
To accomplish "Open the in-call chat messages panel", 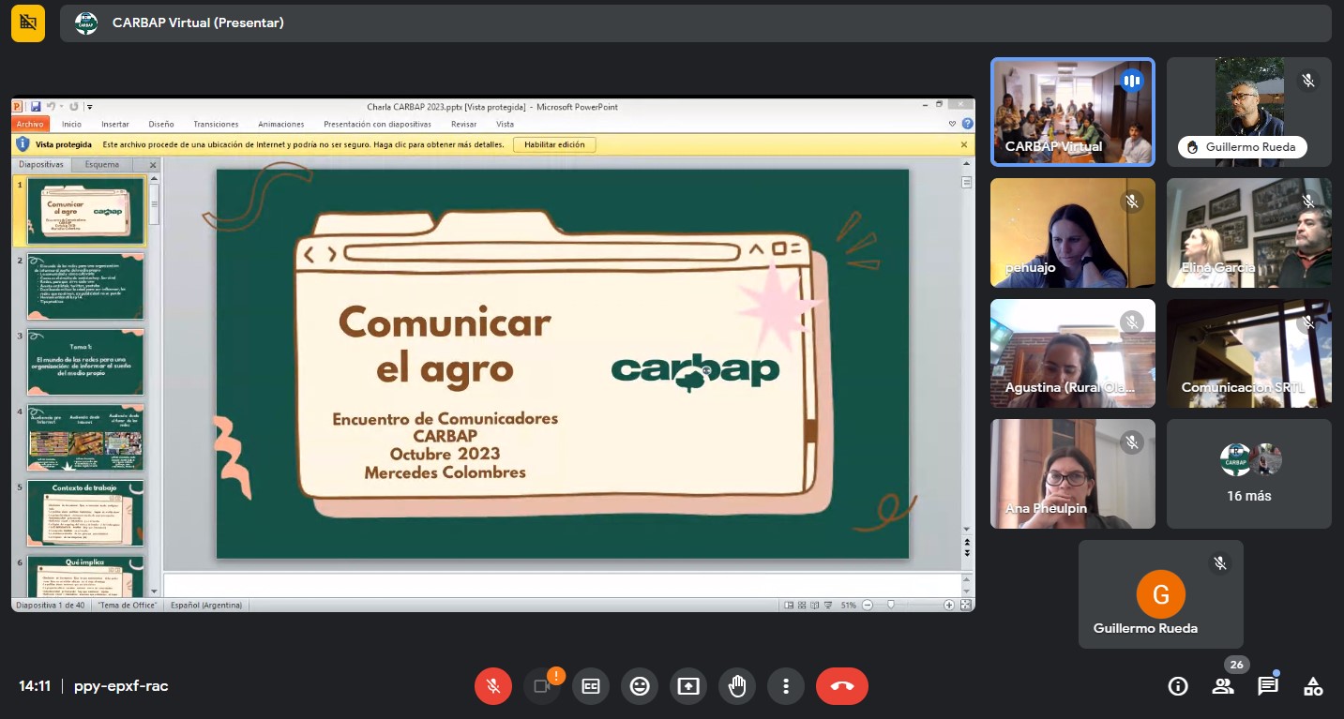I will 1268,686.
